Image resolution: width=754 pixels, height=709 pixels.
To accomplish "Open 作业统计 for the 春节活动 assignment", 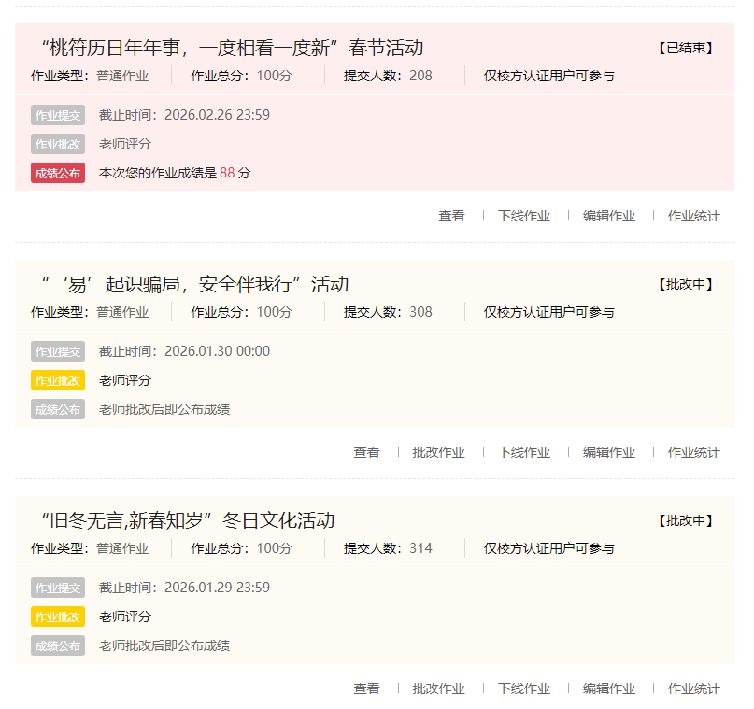I will pos(693,216).
